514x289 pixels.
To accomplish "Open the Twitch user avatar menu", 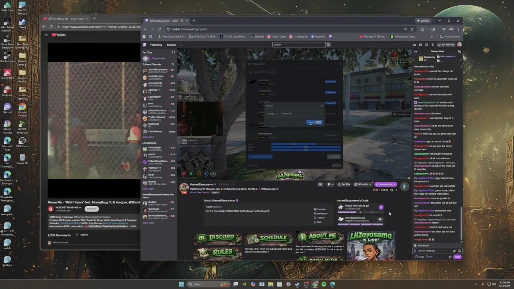I will tap(459, 45).
